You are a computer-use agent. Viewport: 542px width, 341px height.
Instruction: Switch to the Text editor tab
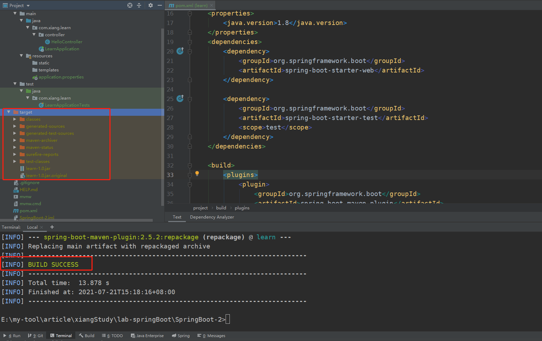[x=177, y=217]
